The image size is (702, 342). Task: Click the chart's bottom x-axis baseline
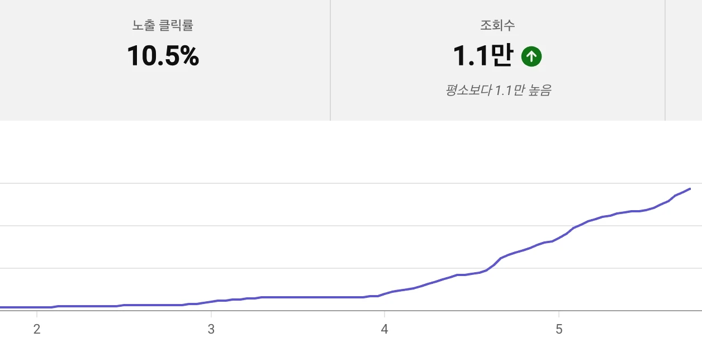(x=351, y=311)
